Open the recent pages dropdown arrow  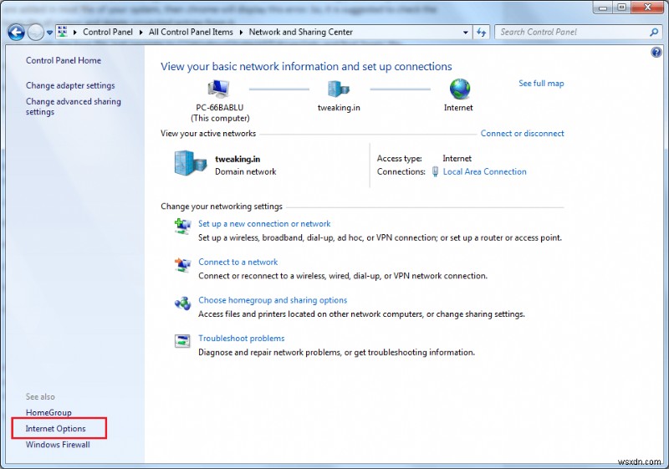49,33
